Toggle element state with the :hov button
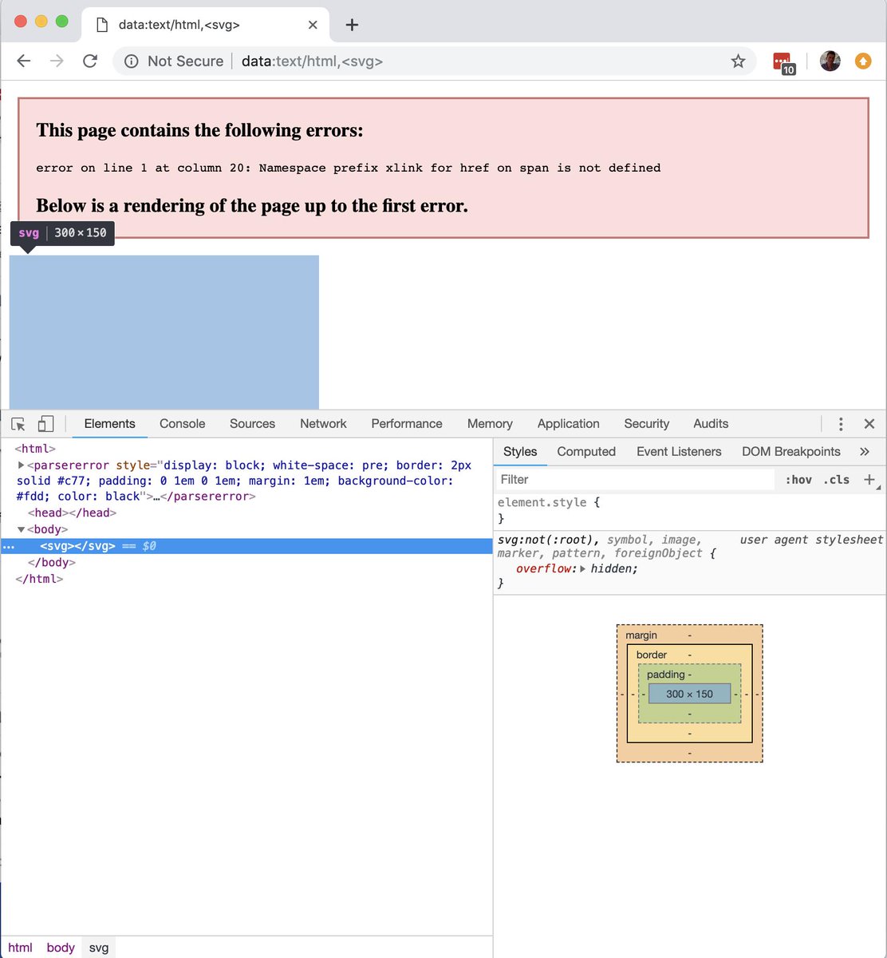 798,479
